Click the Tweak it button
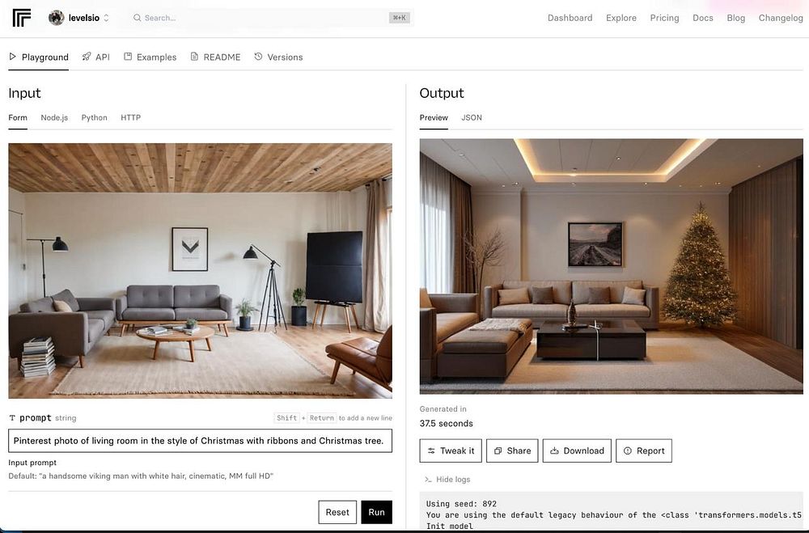Screen dimensions: 809x533 click(x=451, y=451)
